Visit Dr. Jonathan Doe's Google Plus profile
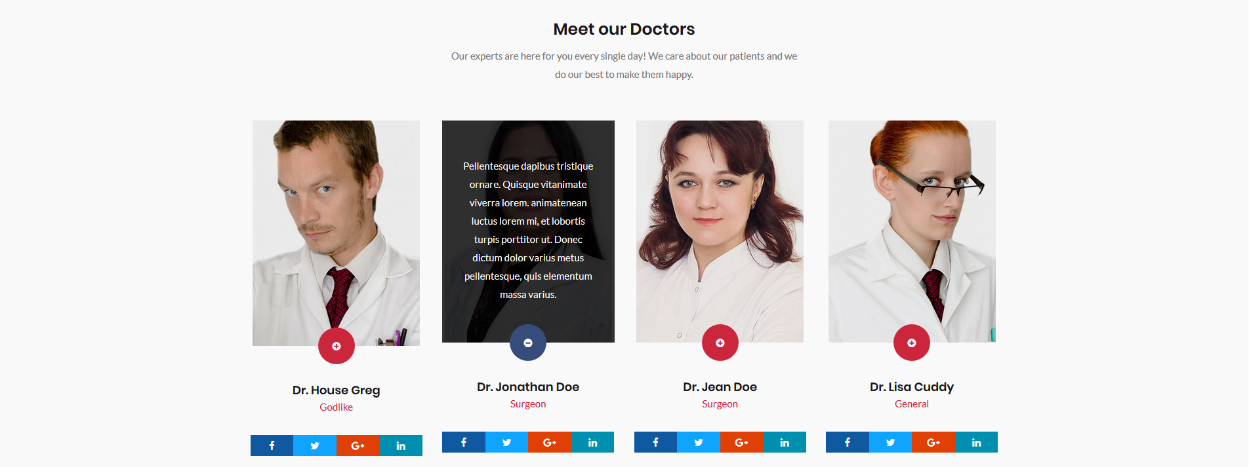 tap(550, 442)
